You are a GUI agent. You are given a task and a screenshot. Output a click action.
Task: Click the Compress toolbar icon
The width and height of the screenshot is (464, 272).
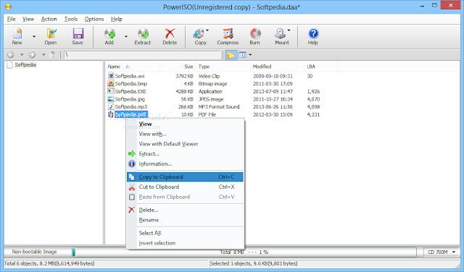pos(228,36)
